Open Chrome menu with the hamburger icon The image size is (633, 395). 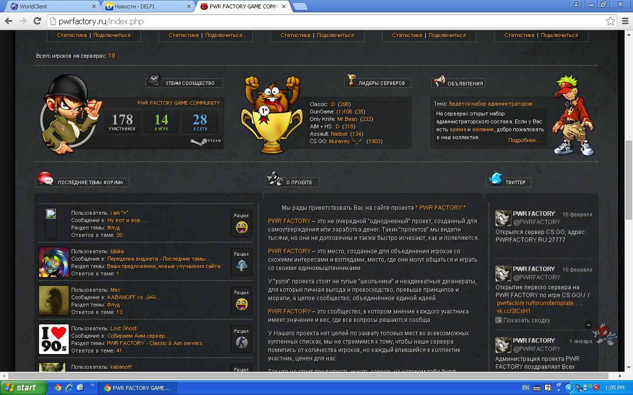(x=624, y=21)
